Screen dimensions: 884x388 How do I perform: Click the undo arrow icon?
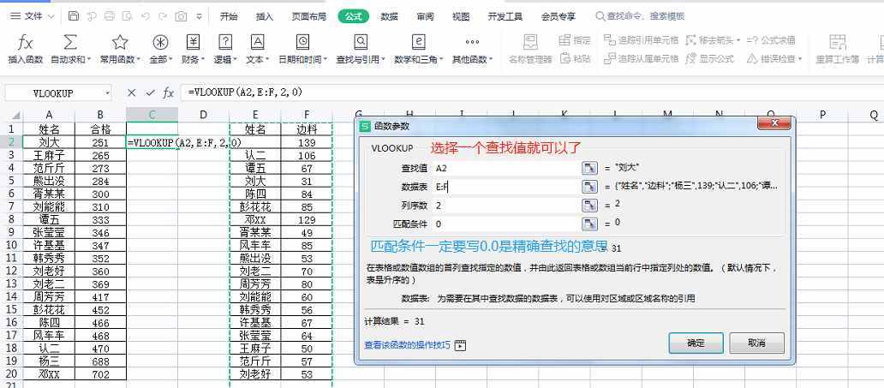[x=146, y=16]
